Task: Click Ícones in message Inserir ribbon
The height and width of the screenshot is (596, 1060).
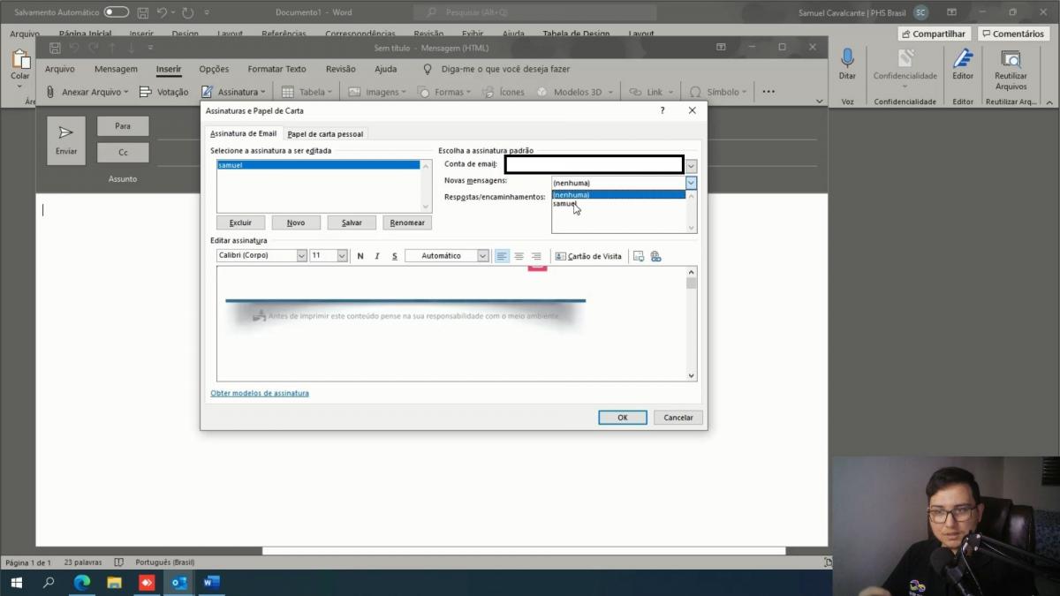Action: pyautogui.click(x=503, y=92)
